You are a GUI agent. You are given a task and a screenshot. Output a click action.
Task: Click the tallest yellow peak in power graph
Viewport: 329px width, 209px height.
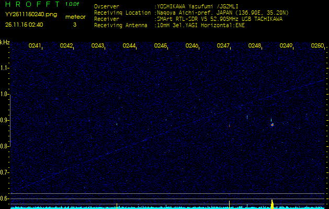click(272, 203)
